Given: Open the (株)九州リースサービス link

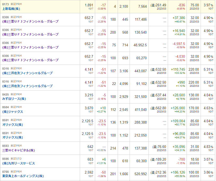Looking at the screenshot, I should coord(19,163).
